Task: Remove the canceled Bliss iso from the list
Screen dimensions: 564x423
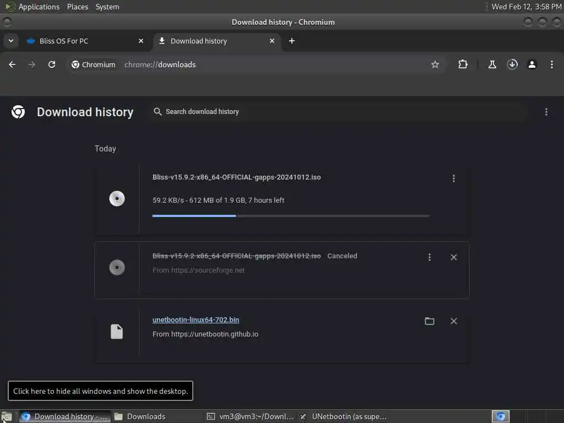Action: [x=454, y=257]
